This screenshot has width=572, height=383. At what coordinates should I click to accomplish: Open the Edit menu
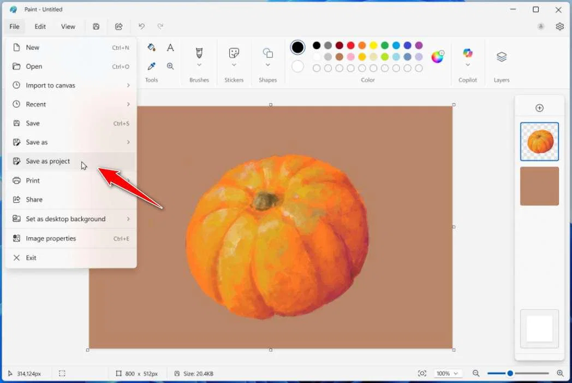coord(40,26)
